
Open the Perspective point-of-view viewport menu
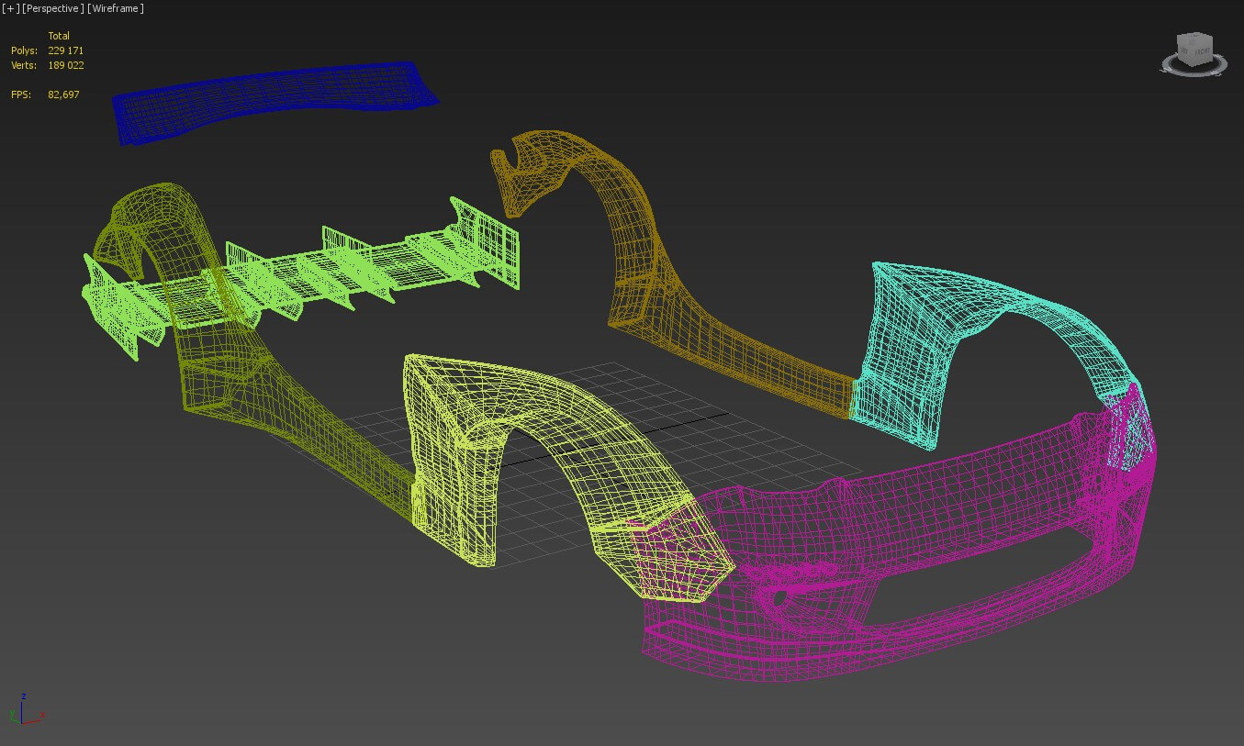point(53,8)
